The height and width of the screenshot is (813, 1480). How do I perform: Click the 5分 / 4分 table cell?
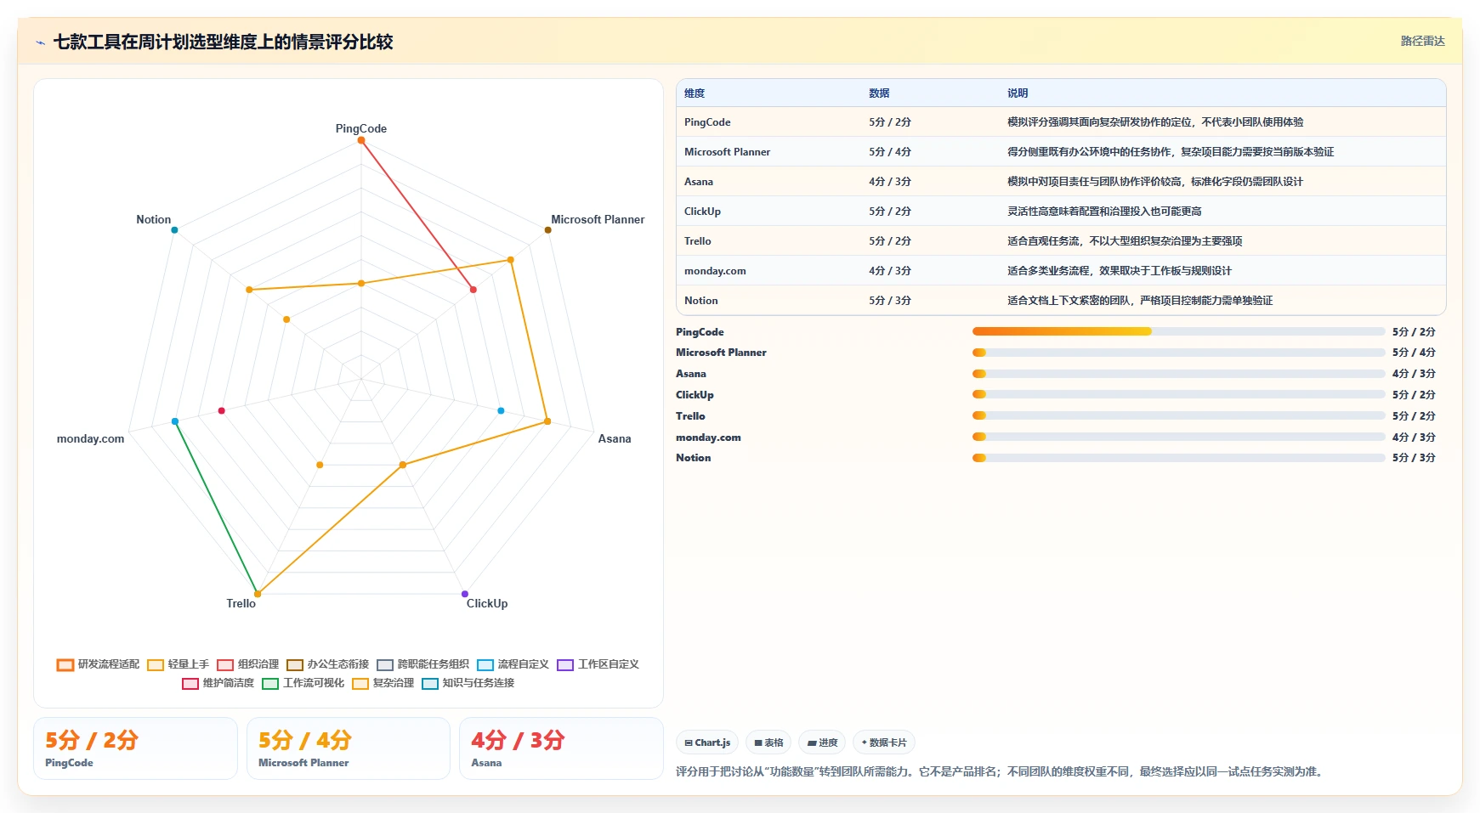pos(890,152)
